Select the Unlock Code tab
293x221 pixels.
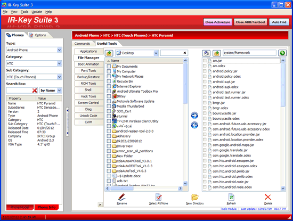coord(88,116)
